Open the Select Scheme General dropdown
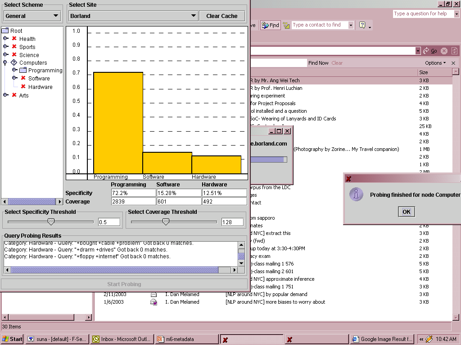Image resolution: width=461 pixels, height=345 pixels. 32,16
